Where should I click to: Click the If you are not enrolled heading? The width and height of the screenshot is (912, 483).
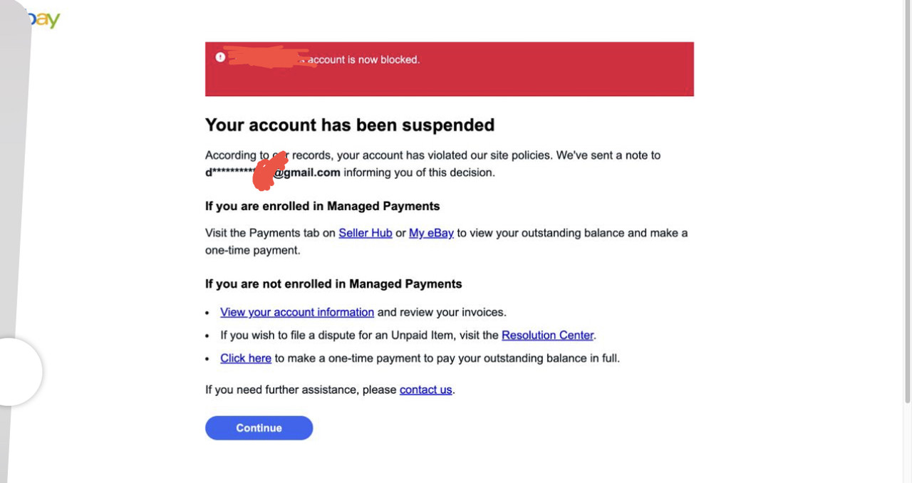(333, 284)
